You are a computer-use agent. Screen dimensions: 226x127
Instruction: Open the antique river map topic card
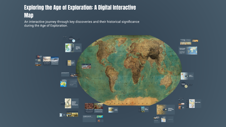tap(72, 103)
